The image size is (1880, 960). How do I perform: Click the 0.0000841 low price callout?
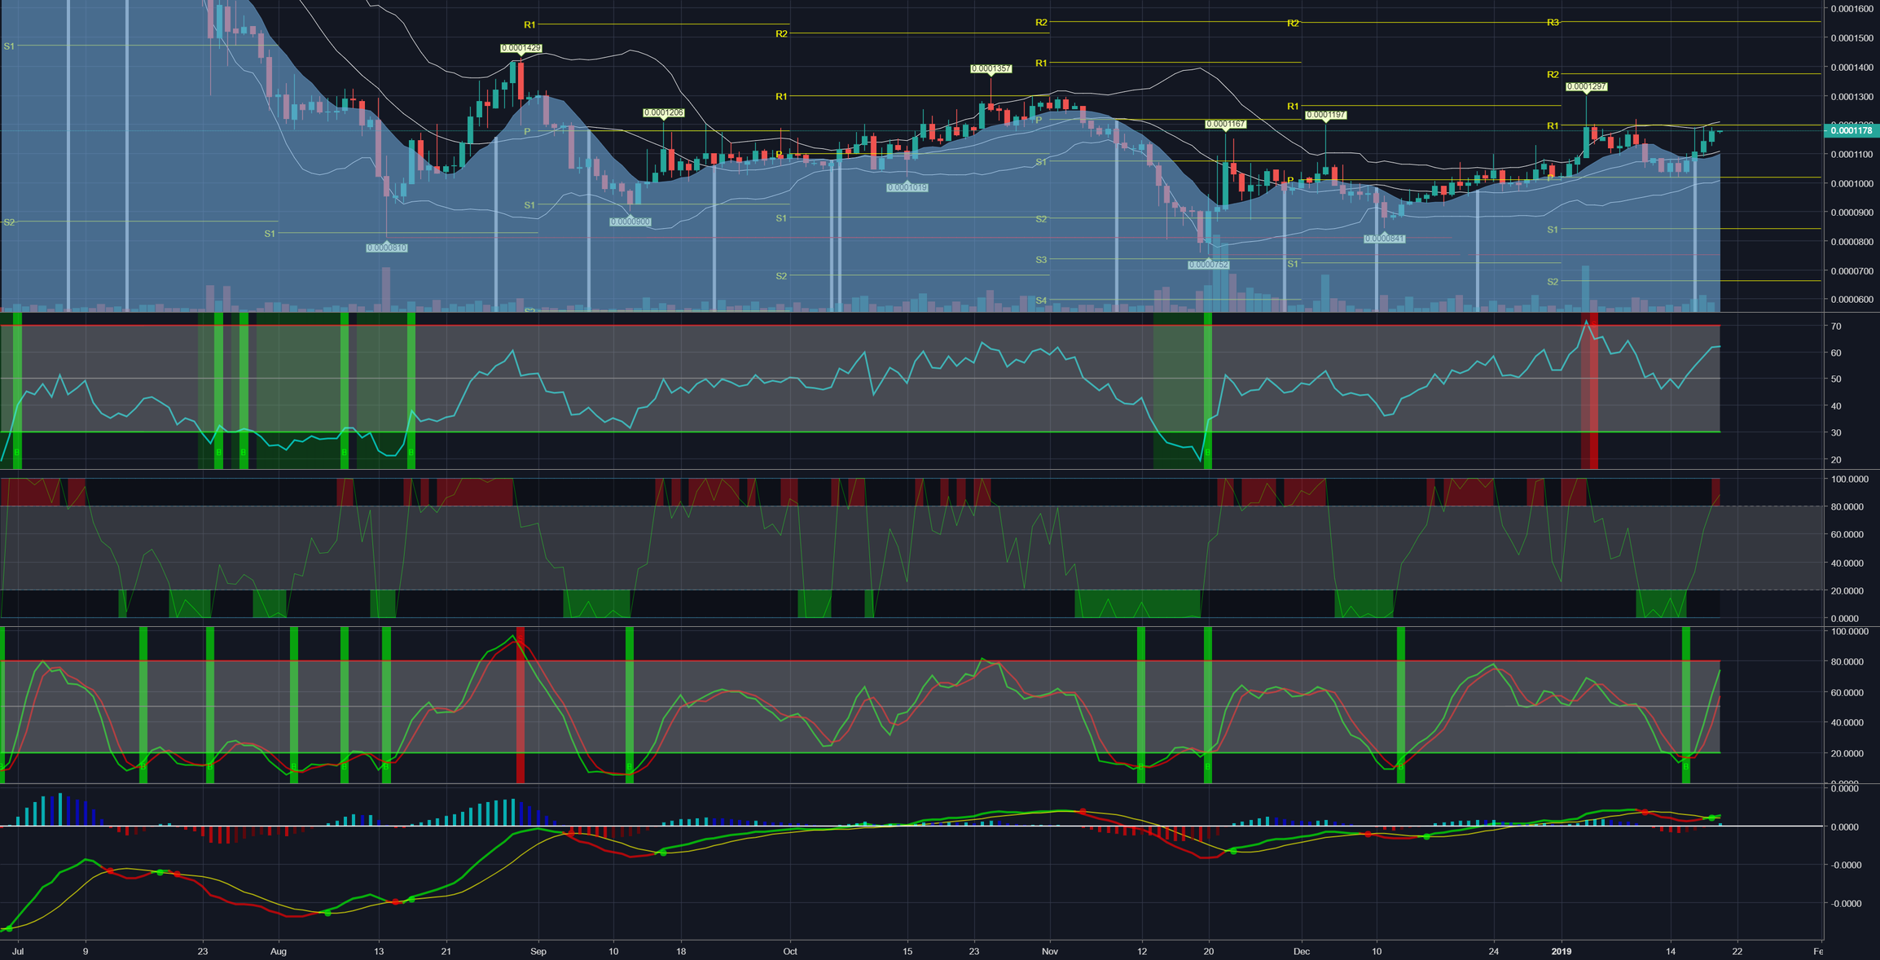(1384, 239)
